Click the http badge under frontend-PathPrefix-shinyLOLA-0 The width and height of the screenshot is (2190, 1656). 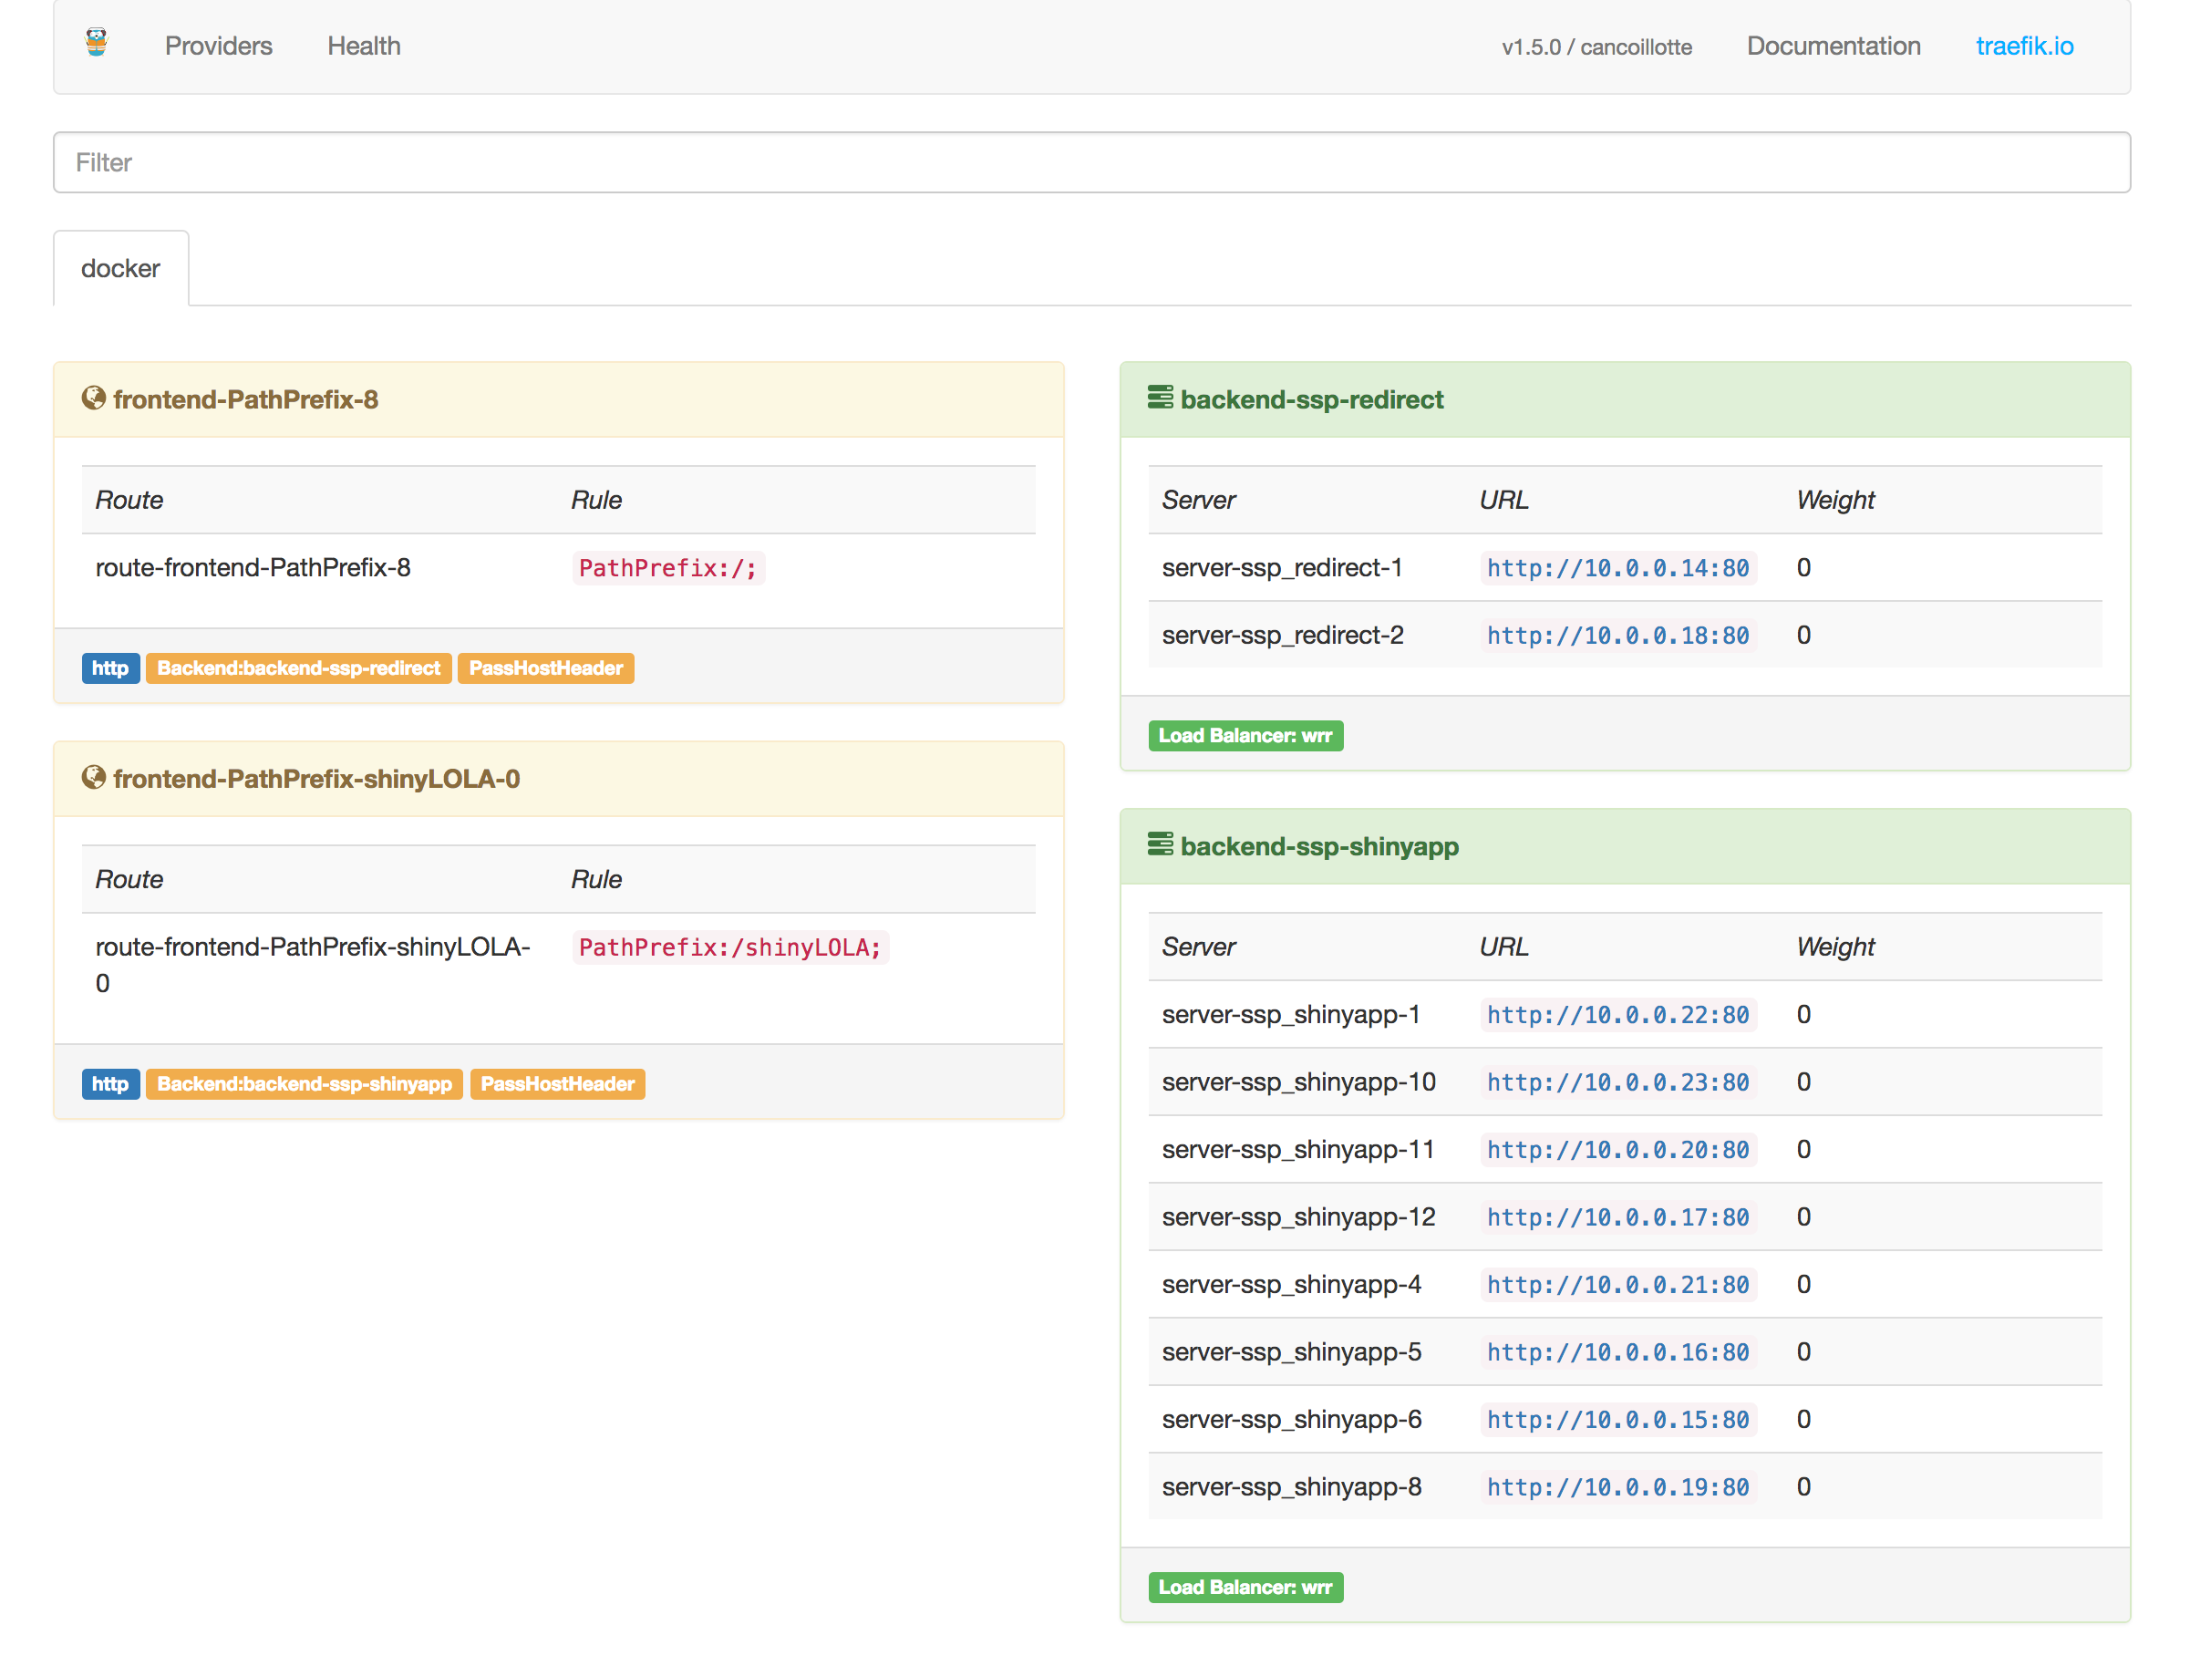click(110, 1083)
